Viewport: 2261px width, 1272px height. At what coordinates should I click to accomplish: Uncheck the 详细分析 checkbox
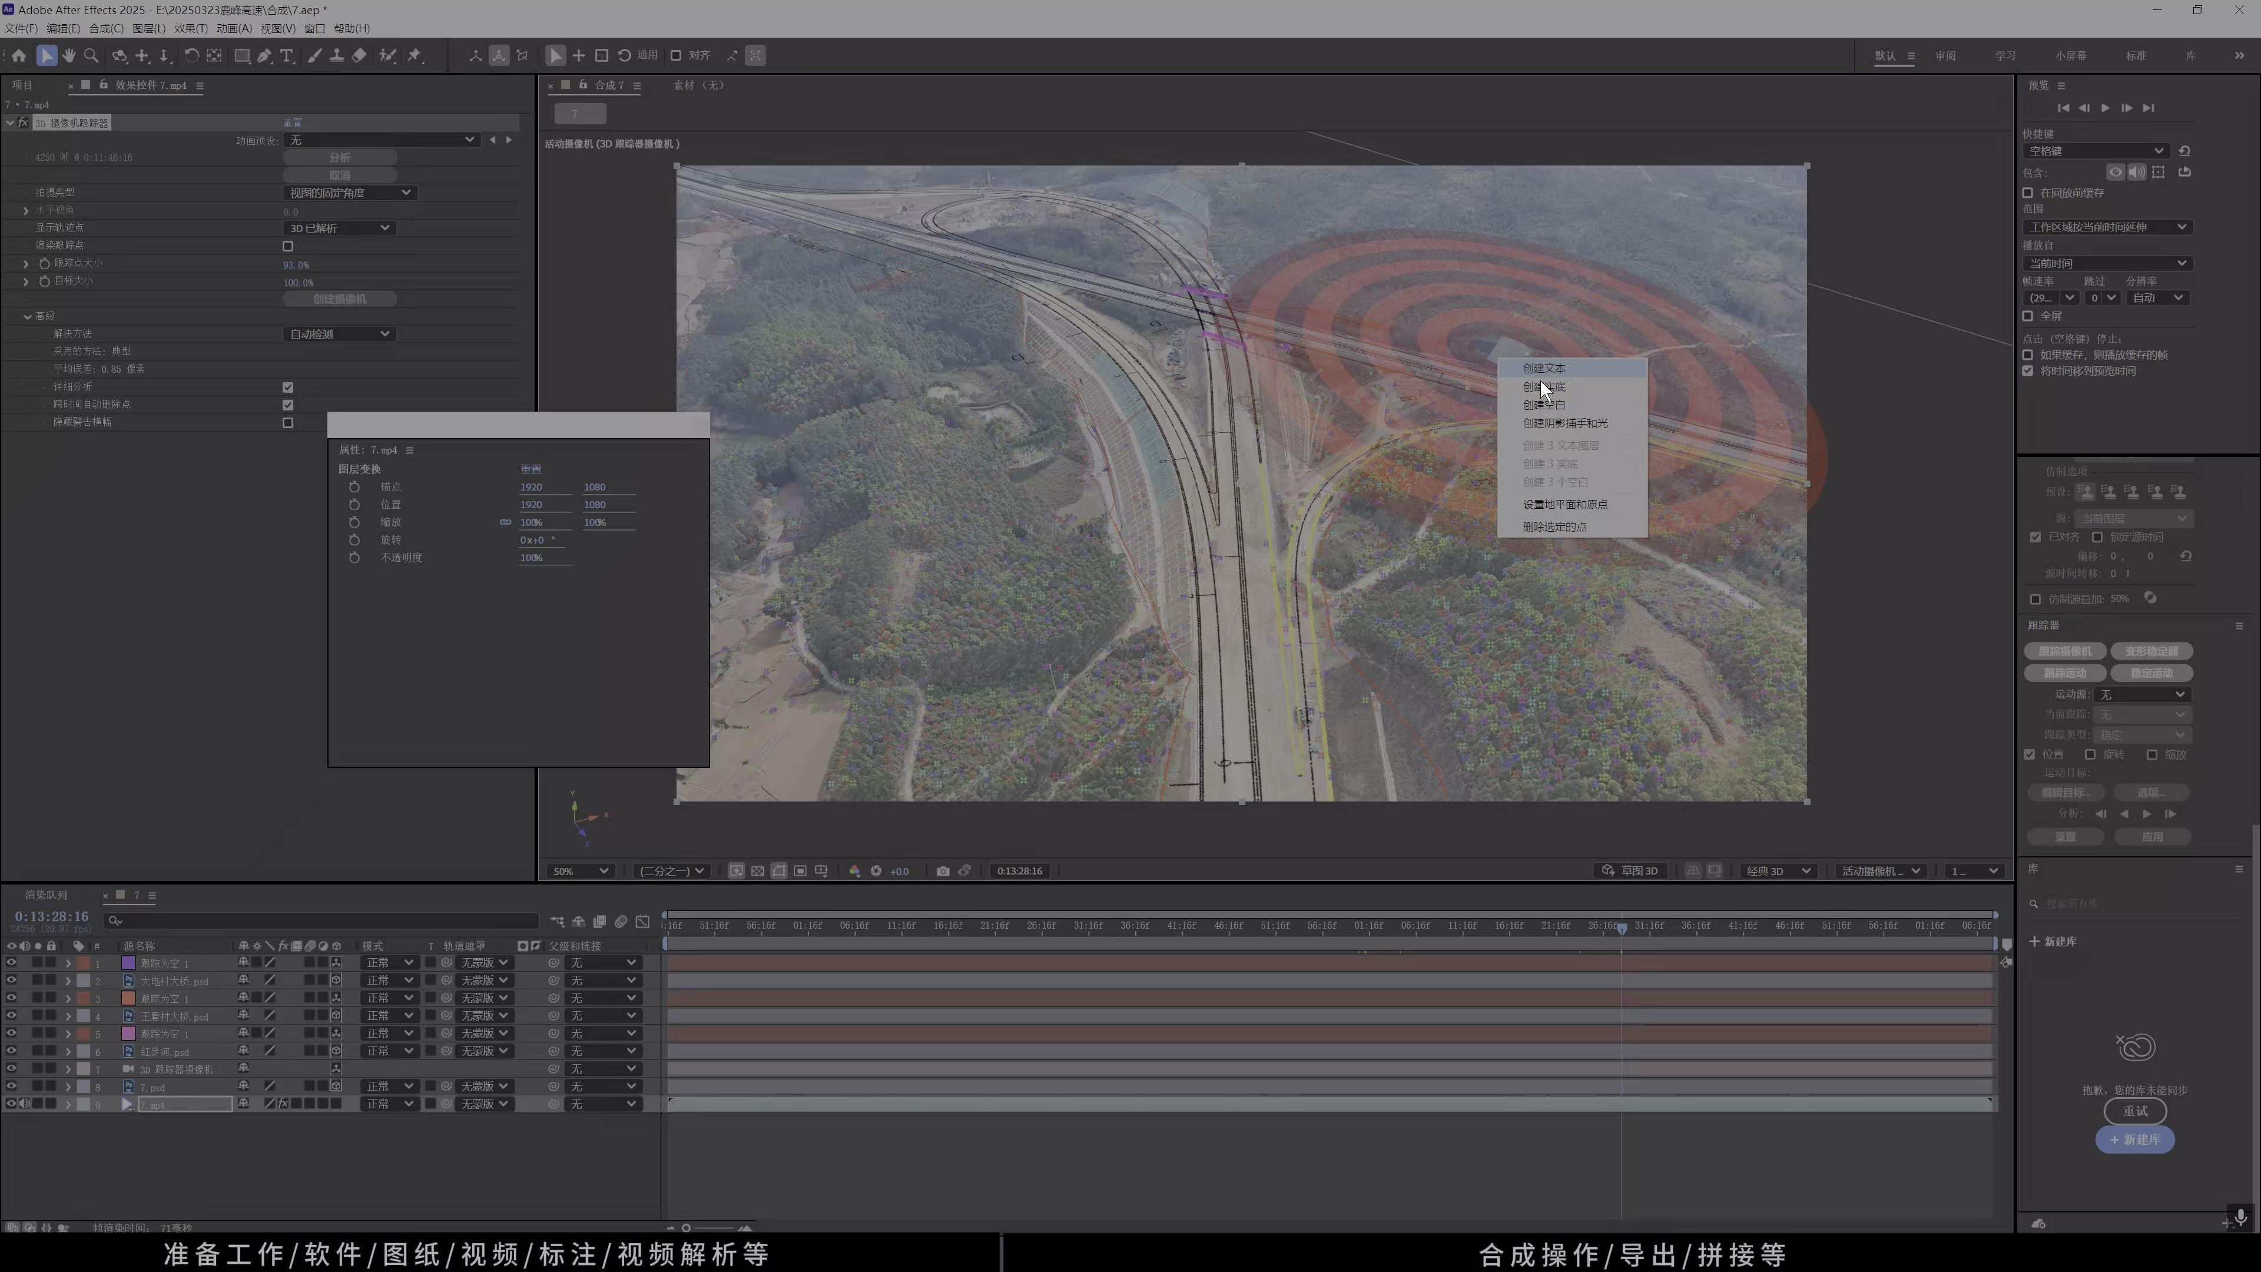[x=288, y=387]
